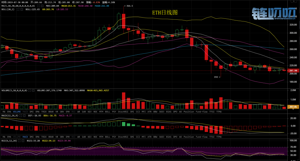Close the VOLUME indicator panel
The height and width of the screenshot is (161, 300).
[x=33, y=90]
